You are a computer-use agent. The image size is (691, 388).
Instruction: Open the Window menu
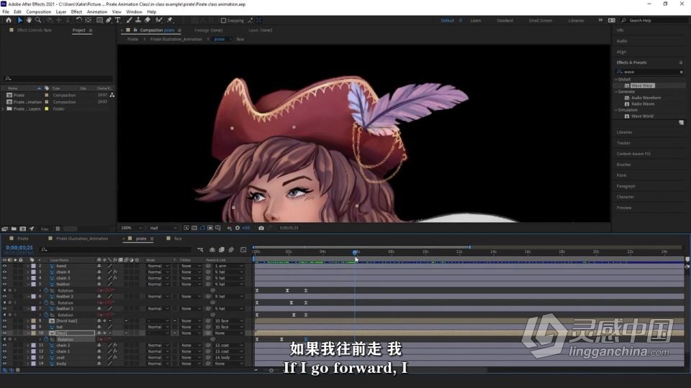[x=134, y=12]
